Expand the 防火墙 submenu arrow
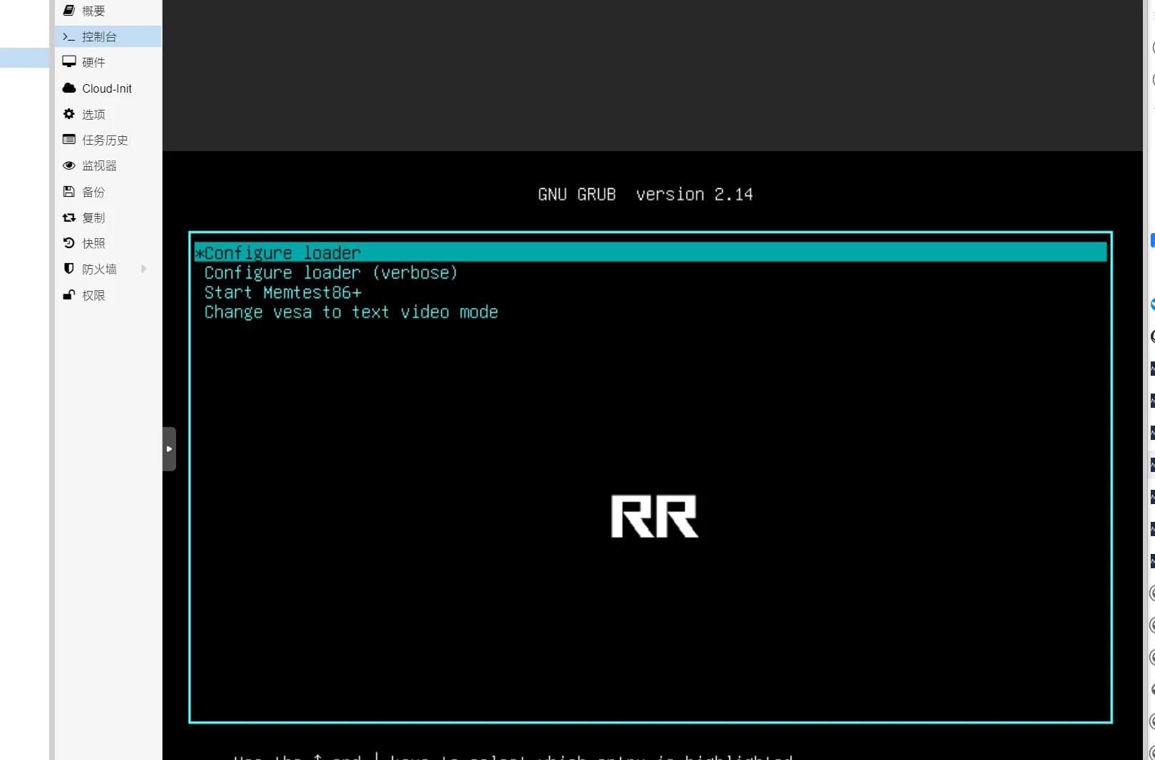Viewport: 1155px width, 760px height. click(x=144, y=269)
